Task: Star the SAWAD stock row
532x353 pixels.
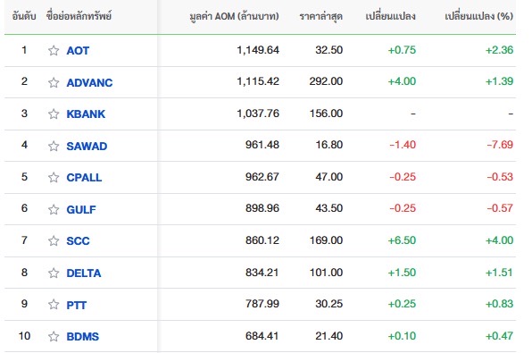Action: pyautogui.click(x=54, y=146)
